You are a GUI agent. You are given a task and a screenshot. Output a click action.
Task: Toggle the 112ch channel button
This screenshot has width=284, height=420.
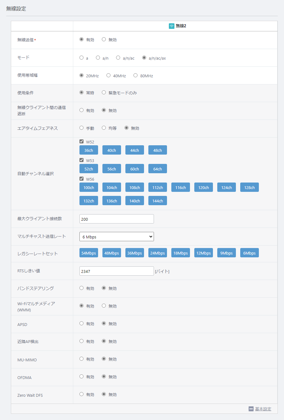pyautogui.click(x=158, y=187)
